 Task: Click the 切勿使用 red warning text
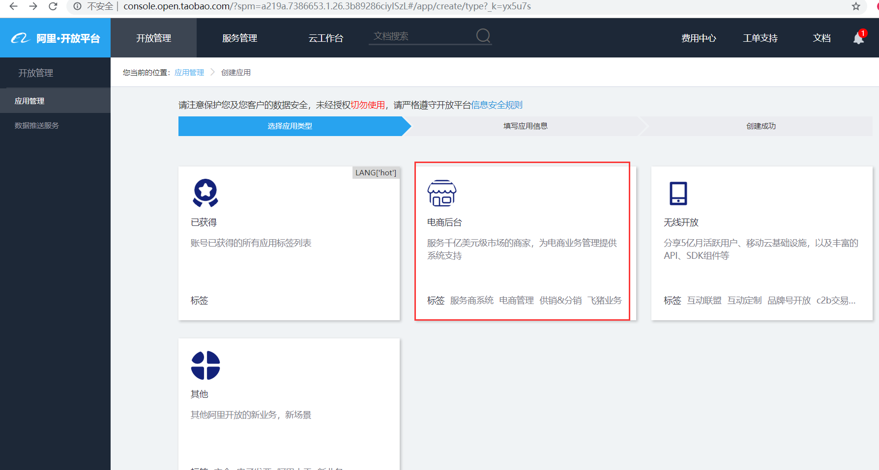[368, 105]
